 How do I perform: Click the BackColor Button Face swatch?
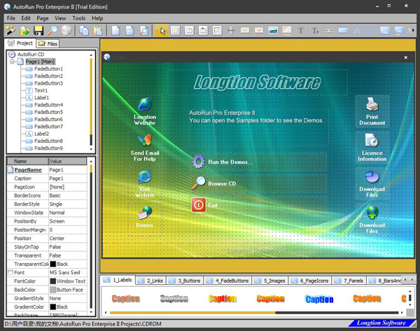[x=53, y=290]
